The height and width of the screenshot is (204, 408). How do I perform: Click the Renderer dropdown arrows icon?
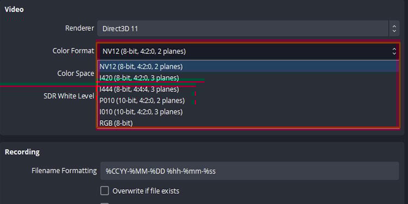394,29
